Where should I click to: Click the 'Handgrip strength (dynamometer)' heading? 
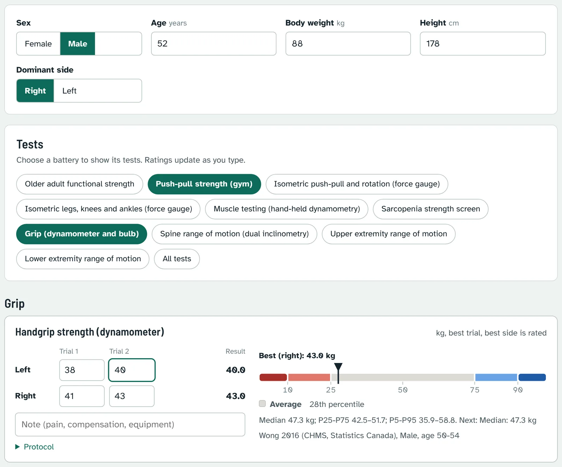tap(90, 332)
